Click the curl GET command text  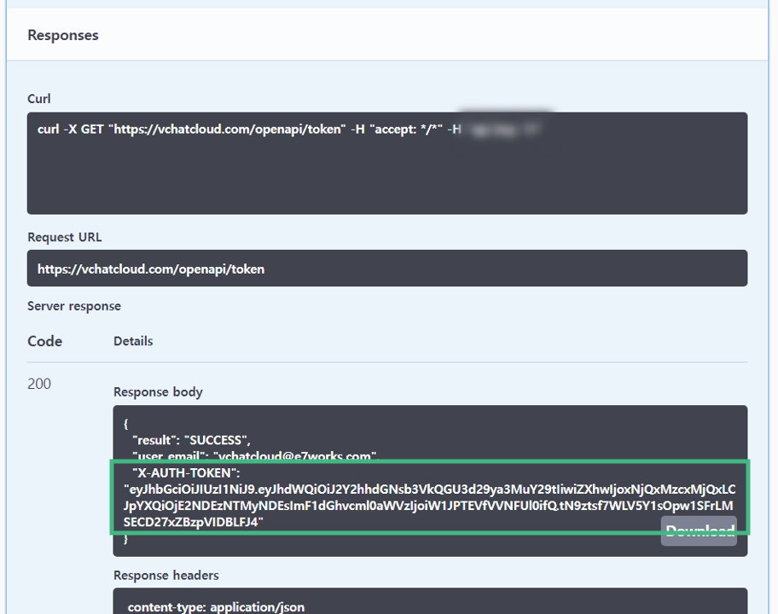click(x=239, y=130)
